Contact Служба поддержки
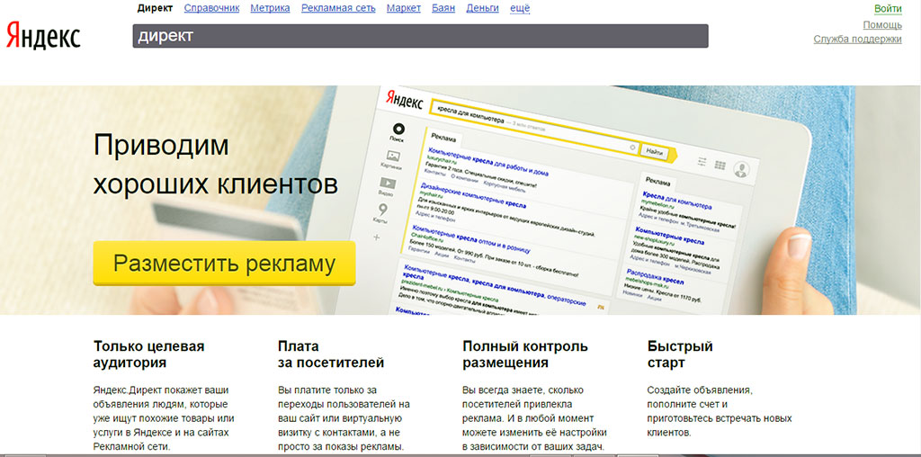The width and height of the screenshot is (921, 457). pyautogui.click(x=857, y=40)
